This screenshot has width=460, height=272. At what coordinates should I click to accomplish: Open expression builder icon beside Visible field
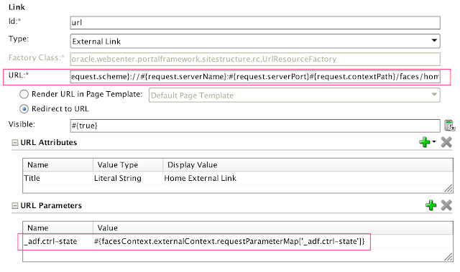click(x=449, y=126)
